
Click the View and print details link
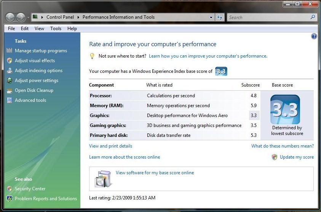pyautogui.click(x=110, y=146)
